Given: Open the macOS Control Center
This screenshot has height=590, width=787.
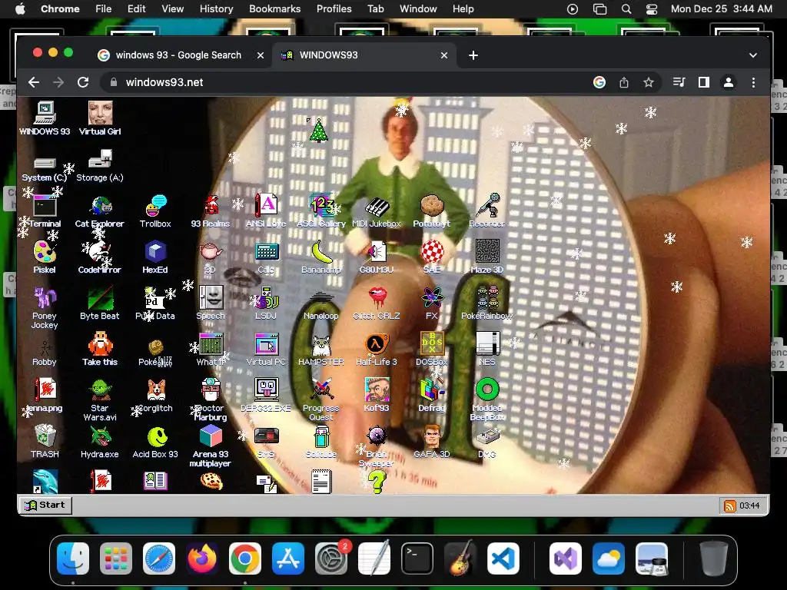Looking at the screenshot, I should (x=652, y=9).
